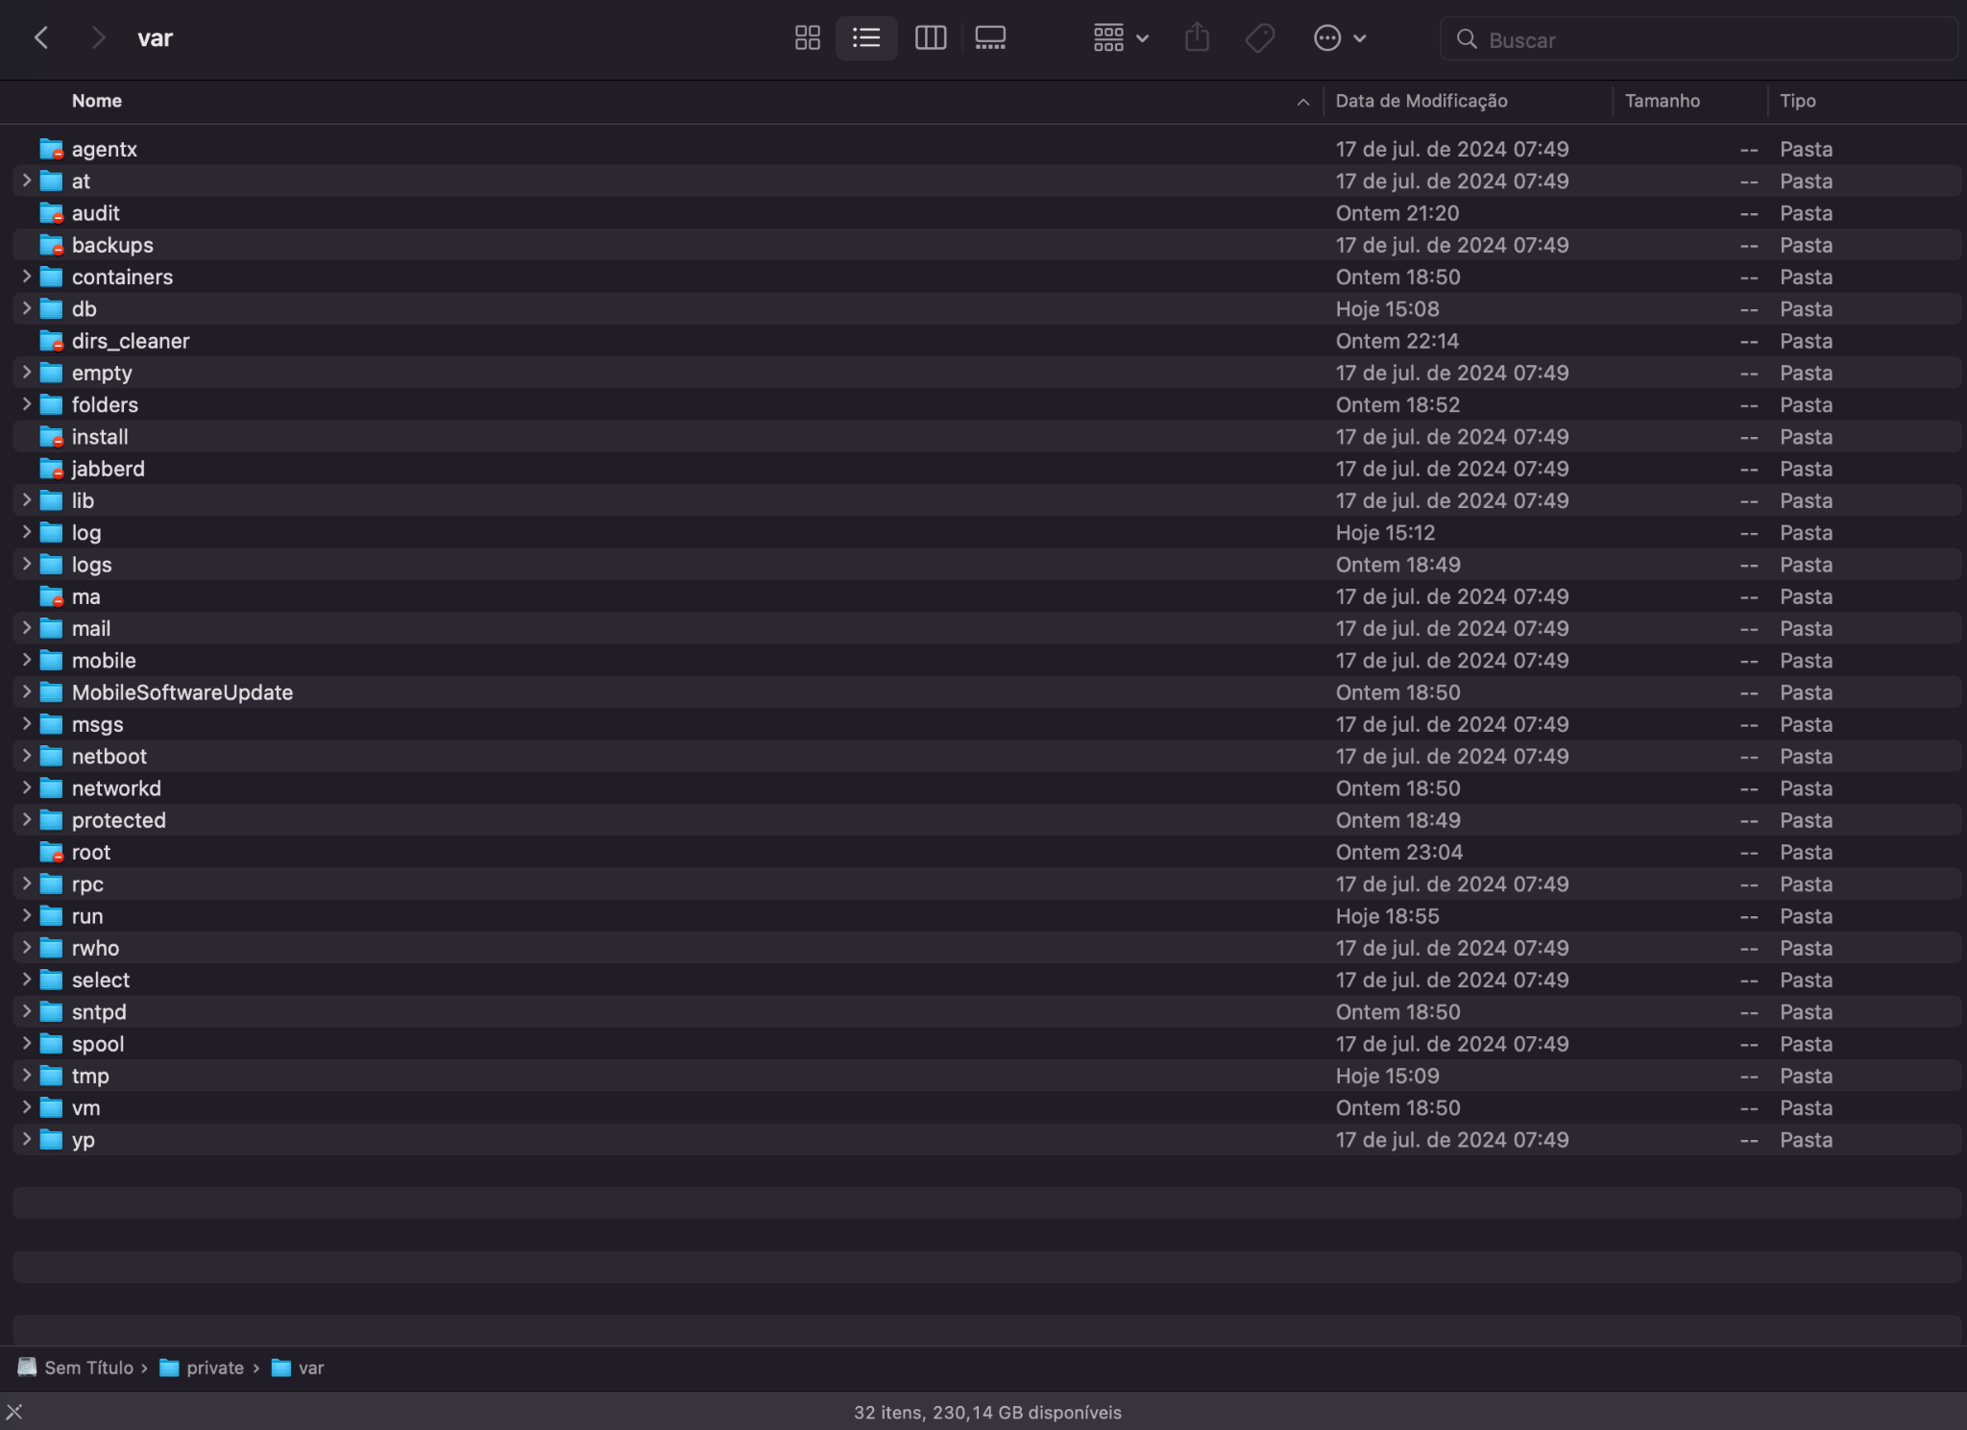Switch to column view
Image resolution: width=1967 pixels, height=1430 pixels.
coord(930,38)
